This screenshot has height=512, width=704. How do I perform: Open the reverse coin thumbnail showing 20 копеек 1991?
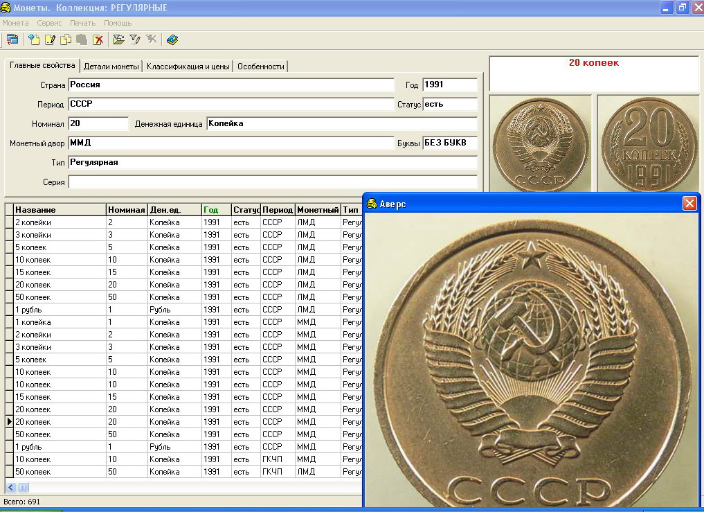click(x=649, y=143)
